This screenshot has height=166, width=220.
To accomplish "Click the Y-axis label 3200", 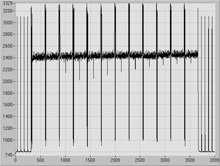I will [x=8, y=11].
